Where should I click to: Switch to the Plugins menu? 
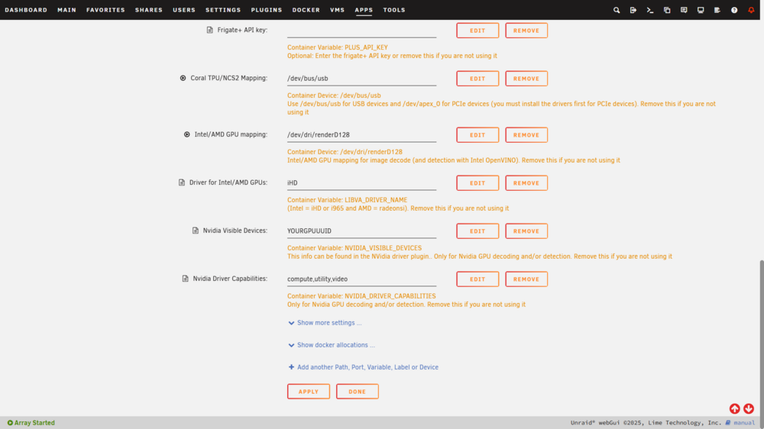click(267, 10)
